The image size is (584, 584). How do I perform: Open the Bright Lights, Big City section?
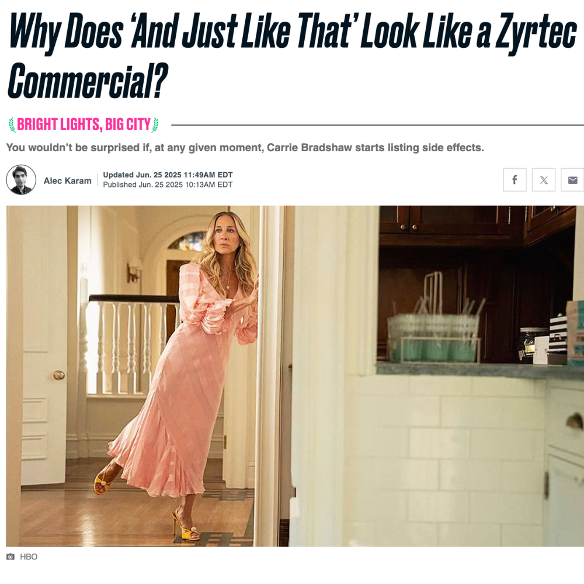click(84, 125)
